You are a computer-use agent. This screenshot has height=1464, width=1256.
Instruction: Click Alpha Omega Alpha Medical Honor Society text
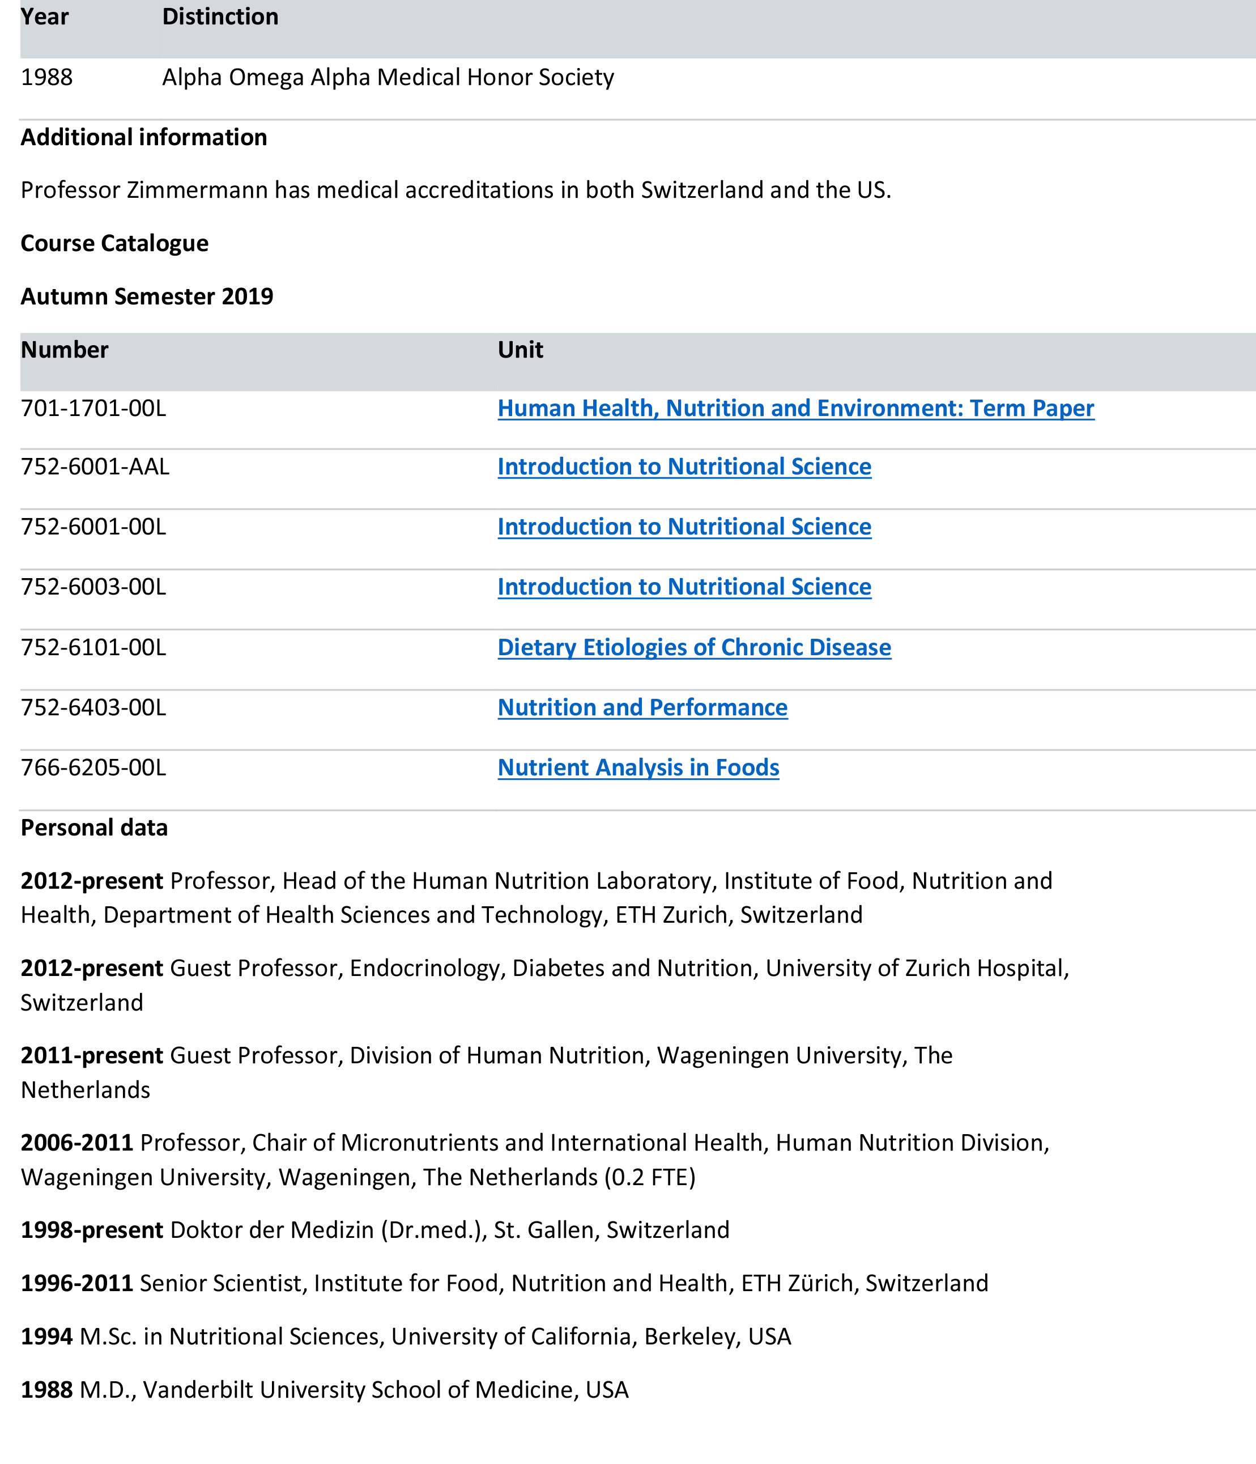388,78
